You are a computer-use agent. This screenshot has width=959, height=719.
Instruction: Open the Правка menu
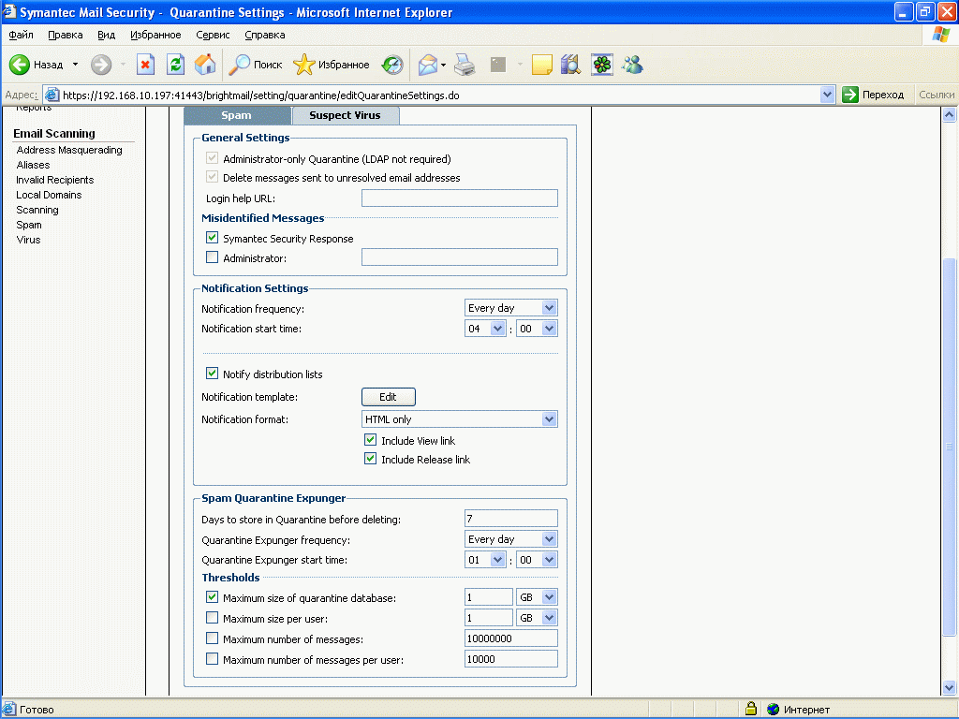coord(66,35)
